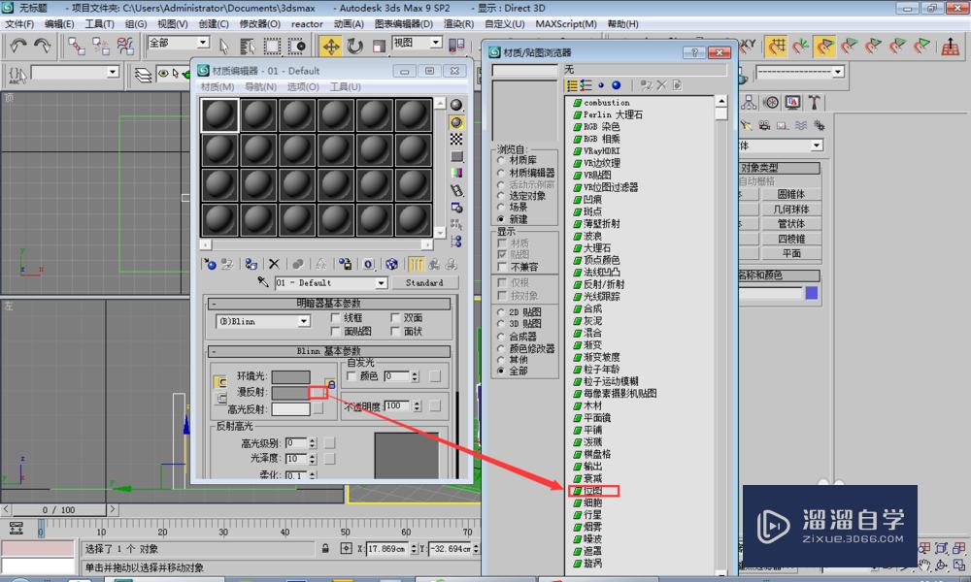Screen dimensions: 971x582
Task: Open the 渲染(R) menu
Action: pos(459,23)
